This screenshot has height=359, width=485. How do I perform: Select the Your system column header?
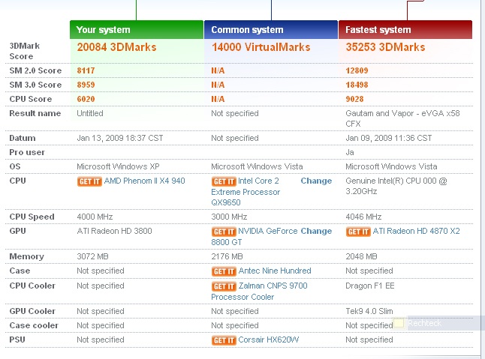(x=137, y=30)
